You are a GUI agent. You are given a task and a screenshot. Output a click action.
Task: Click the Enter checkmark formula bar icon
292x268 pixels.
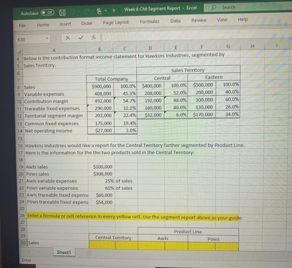point(81,38)
